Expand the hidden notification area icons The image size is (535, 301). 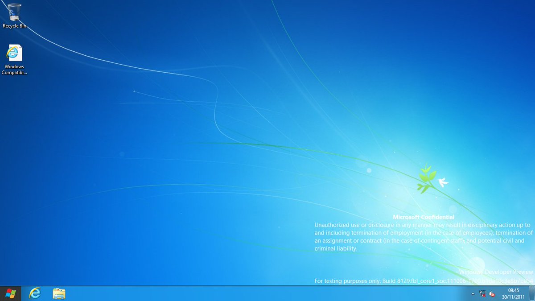tap(473, 293)
